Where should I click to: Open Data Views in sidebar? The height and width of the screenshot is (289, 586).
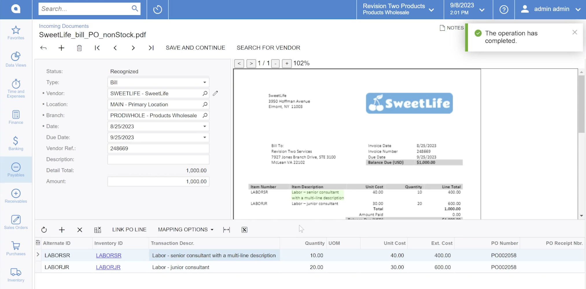pyautogui.click(x=16, y=59)
